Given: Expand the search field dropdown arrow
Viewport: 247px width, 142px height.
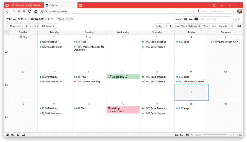Looking at the screenshot, I should (234, 11).
